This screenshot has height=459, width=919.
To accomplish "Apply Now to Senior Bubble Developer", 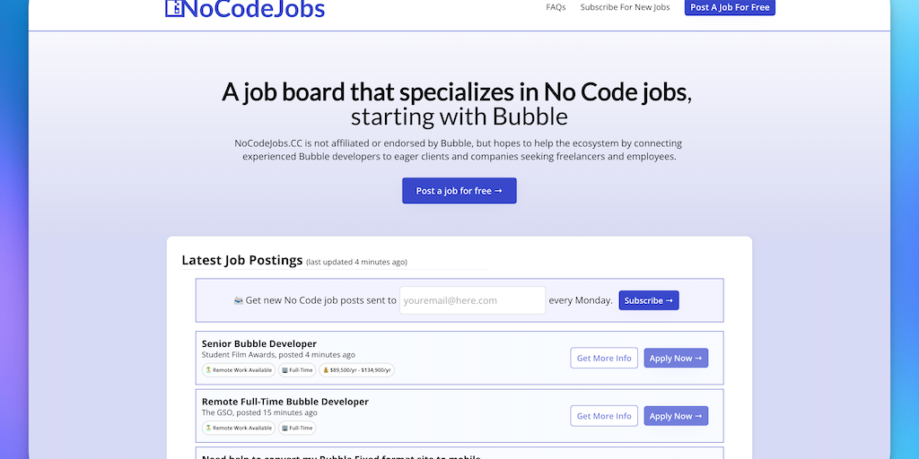I will point(676,358).
